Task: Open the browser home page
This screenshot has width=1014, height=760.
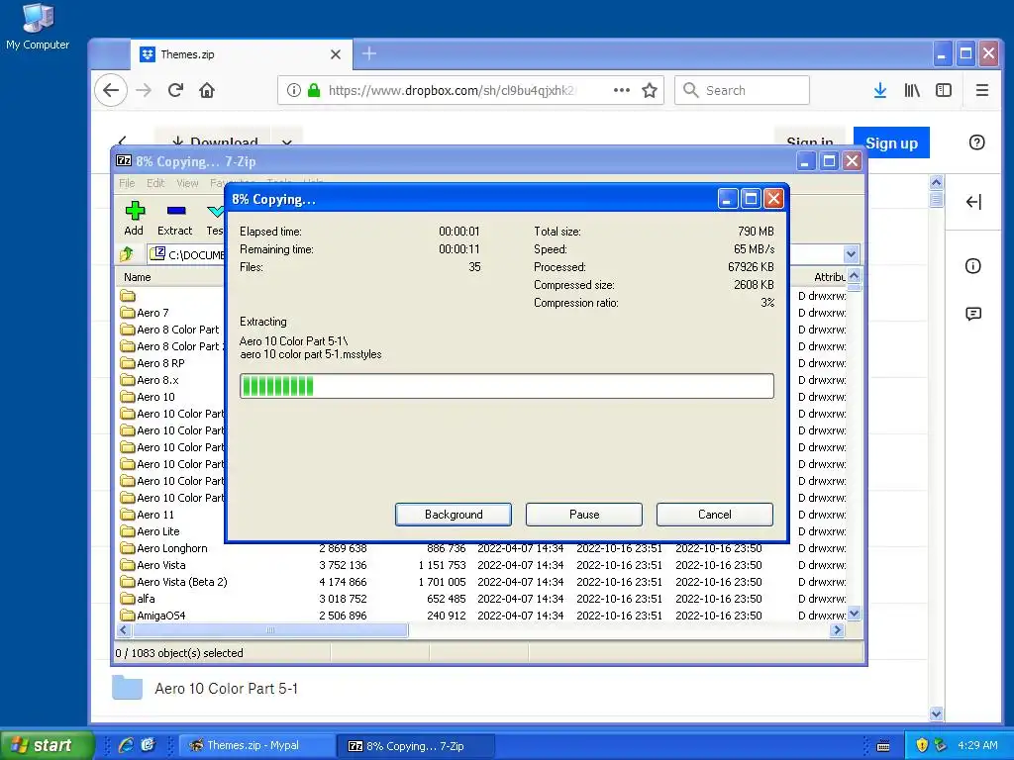Action: coord(207,90)
